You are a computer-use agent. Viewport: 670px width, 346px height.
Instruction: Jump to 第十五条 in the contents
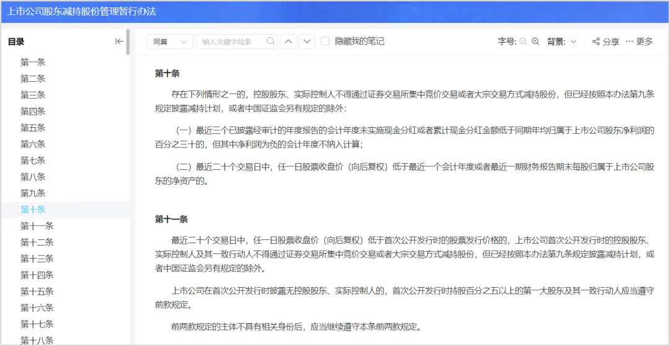[37, 291]
